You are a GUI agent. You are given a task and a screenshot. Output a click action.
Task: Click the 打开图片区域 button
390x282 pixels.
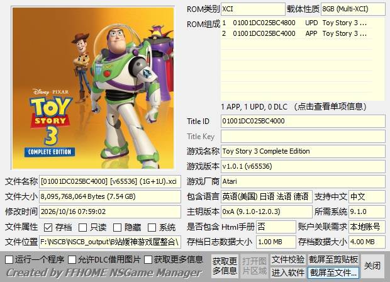254,266
